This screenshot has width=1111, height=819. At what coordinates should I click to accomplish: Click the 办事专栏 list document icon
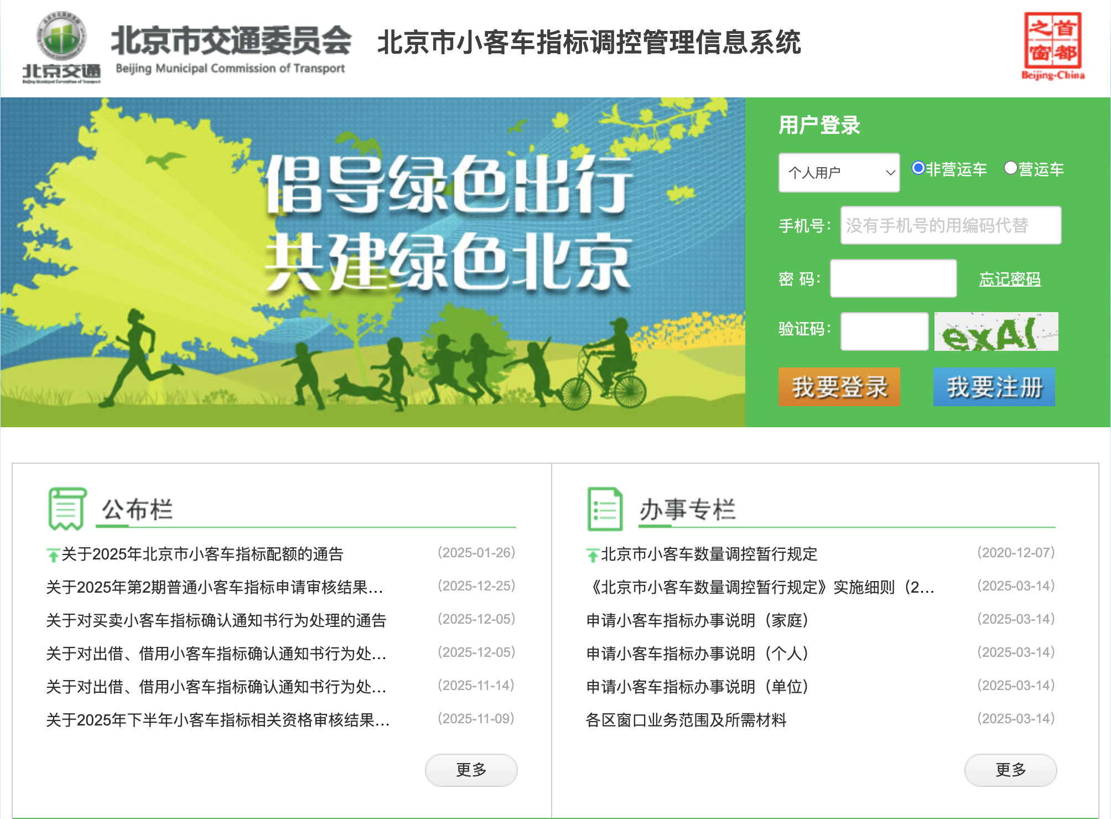605,508
